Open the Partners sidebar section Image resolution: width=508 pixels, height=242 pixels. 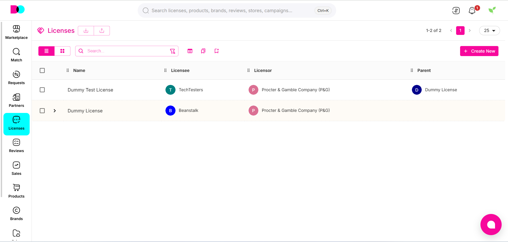pos(16,101)
